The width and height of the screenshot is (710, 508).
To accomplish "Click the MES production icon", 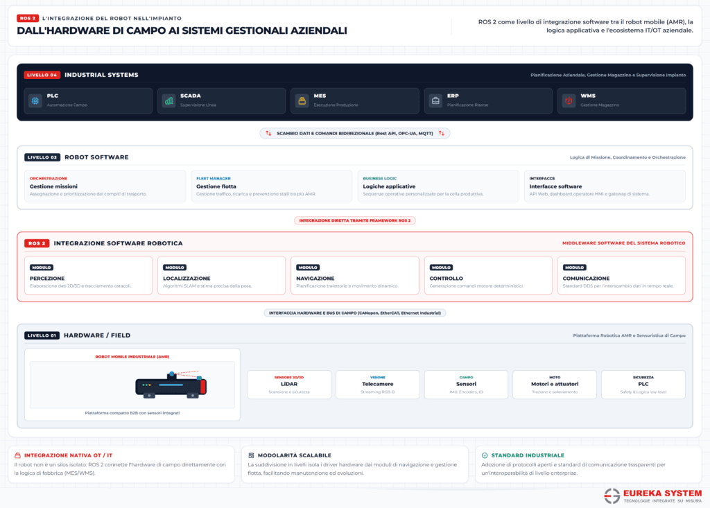I will (x=302, y=100).
